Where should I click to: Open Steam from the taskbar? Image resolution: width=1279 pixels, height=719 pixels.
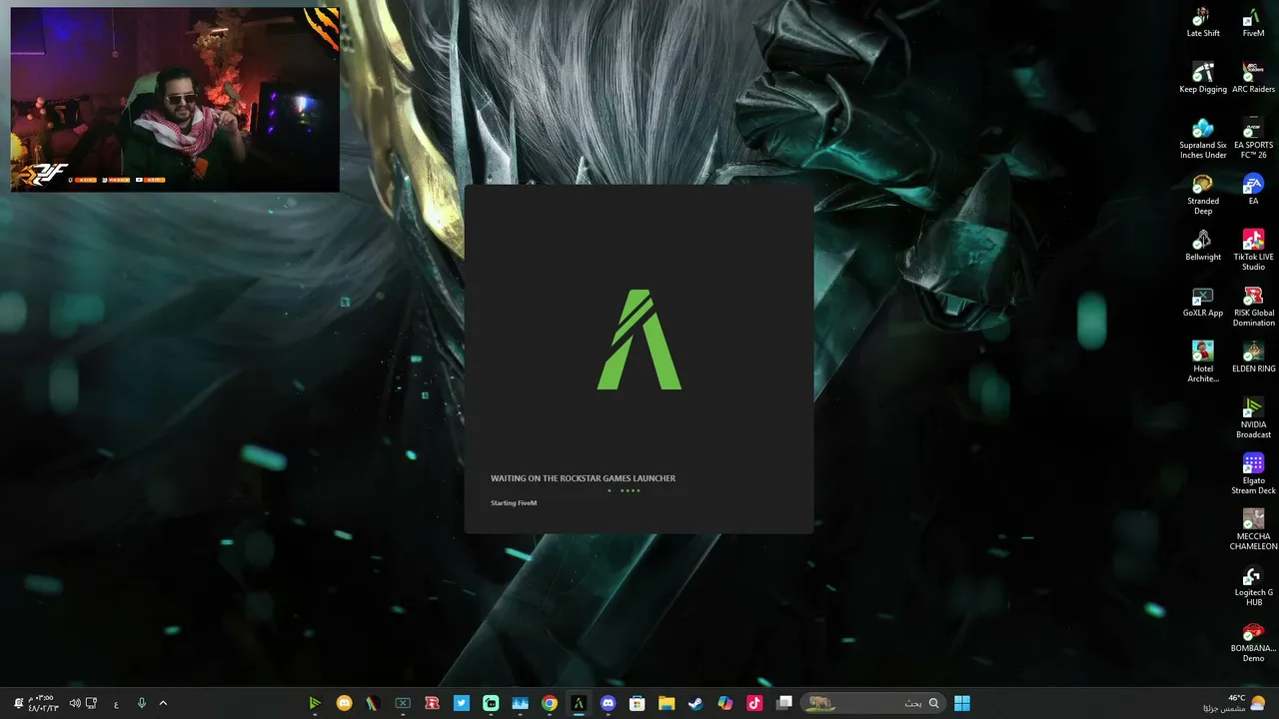point(695,703)
